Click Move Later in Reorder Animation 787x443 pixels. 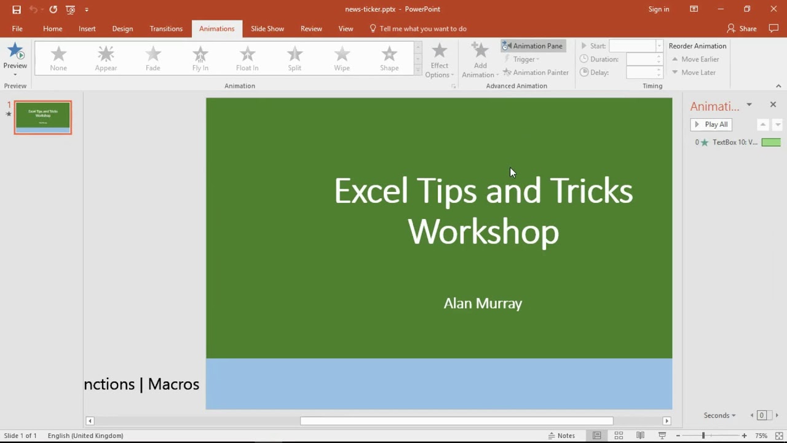pos(694,73)
